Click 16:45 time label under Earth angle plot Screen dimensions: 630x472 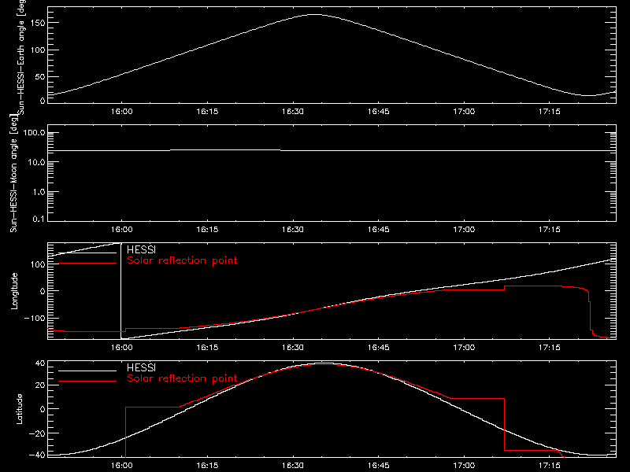point(379,112)
